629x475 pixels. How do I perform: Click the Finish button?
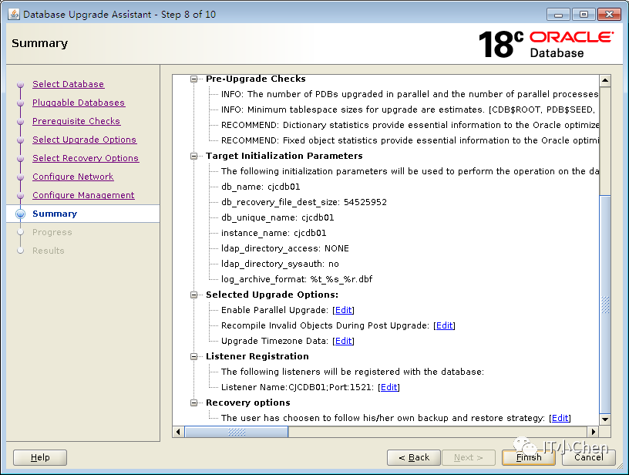point(529,457)
